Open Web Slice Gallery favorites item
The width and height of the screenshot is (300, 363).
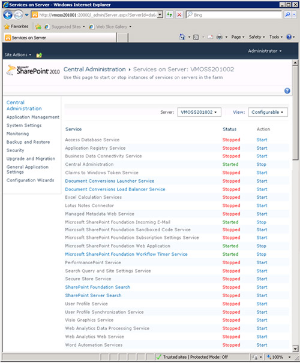click(x=110, y=27)
